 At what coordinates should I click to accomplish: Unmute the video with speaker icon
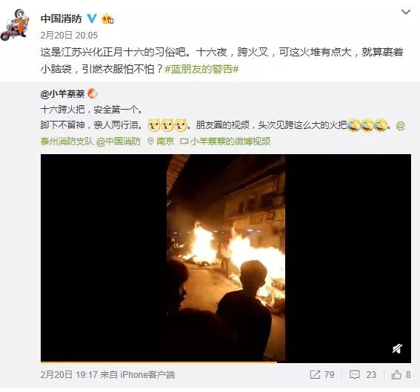click(397, 348)
